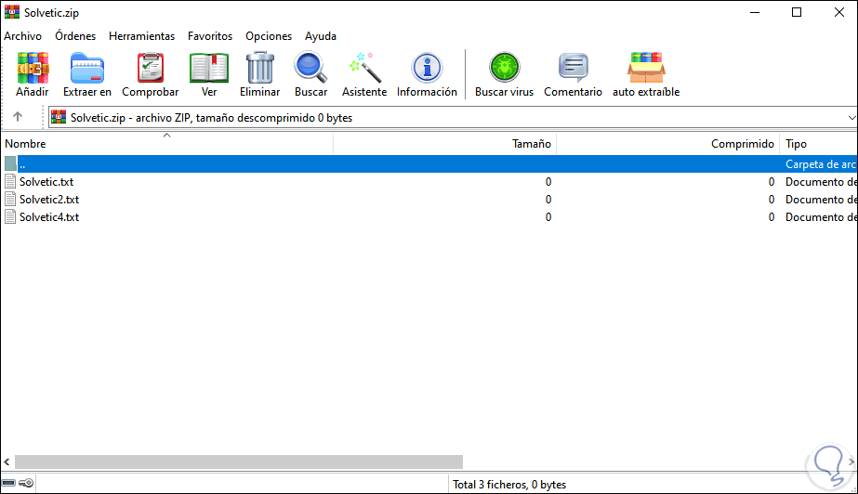Select the Solvetic4.txt file name

pyautogui.click(x=49, y=216)
